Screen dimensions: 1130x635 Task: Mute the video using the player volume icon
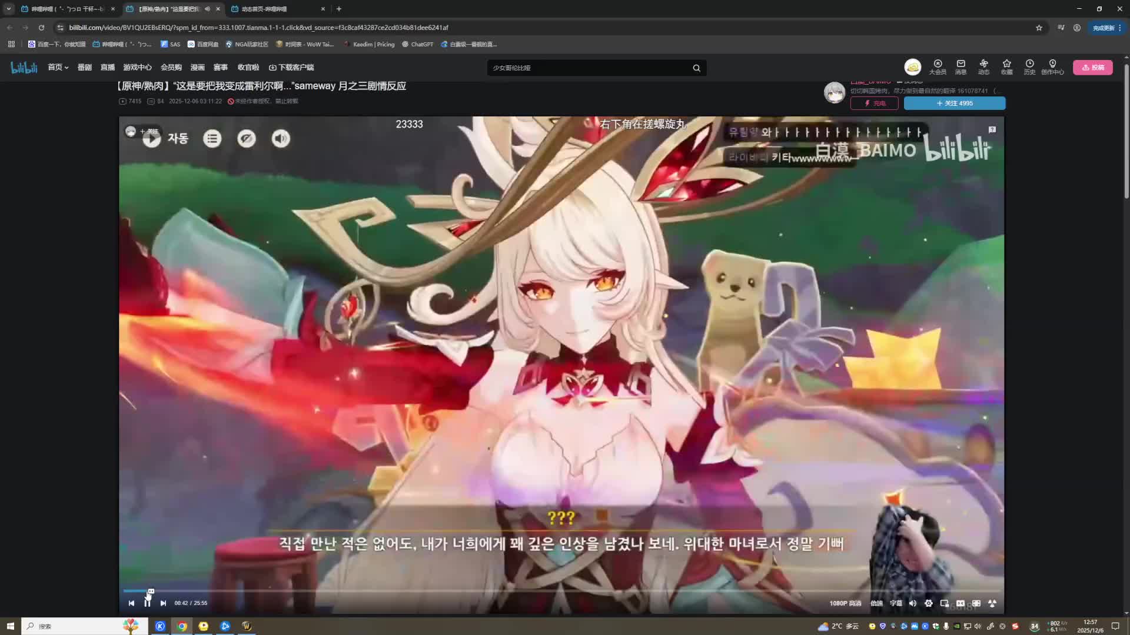(x=913, y=603)
